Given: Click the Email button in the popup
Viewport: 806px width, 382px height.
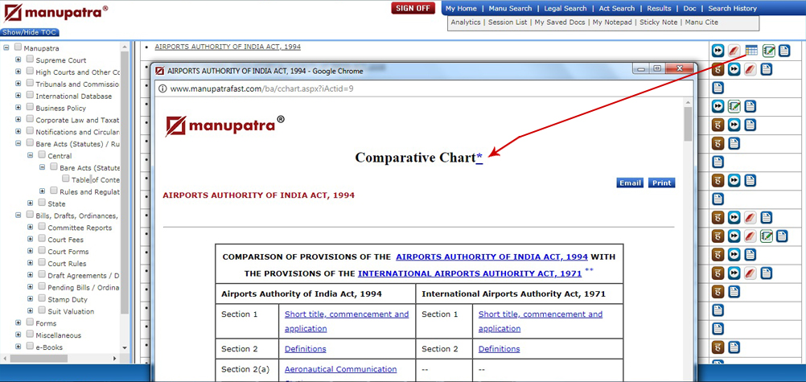Looking at the screenshot, I should point(630,183).
